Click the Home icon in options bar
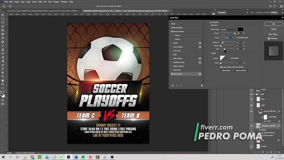Image resolution: width=284 pixels, height=160 pixels. point(4,6)
